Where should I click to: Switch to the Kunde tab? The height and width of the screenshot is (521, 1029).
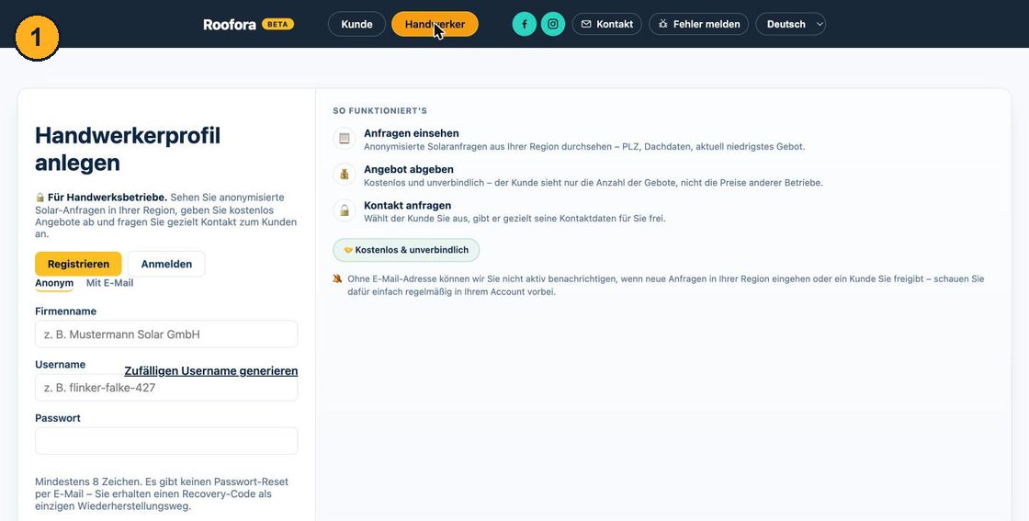[357, 24]
